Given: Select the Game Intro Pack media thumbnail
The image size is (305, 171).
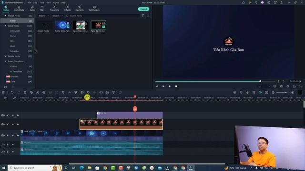Looking at the screenshot, I should point(62,25).
